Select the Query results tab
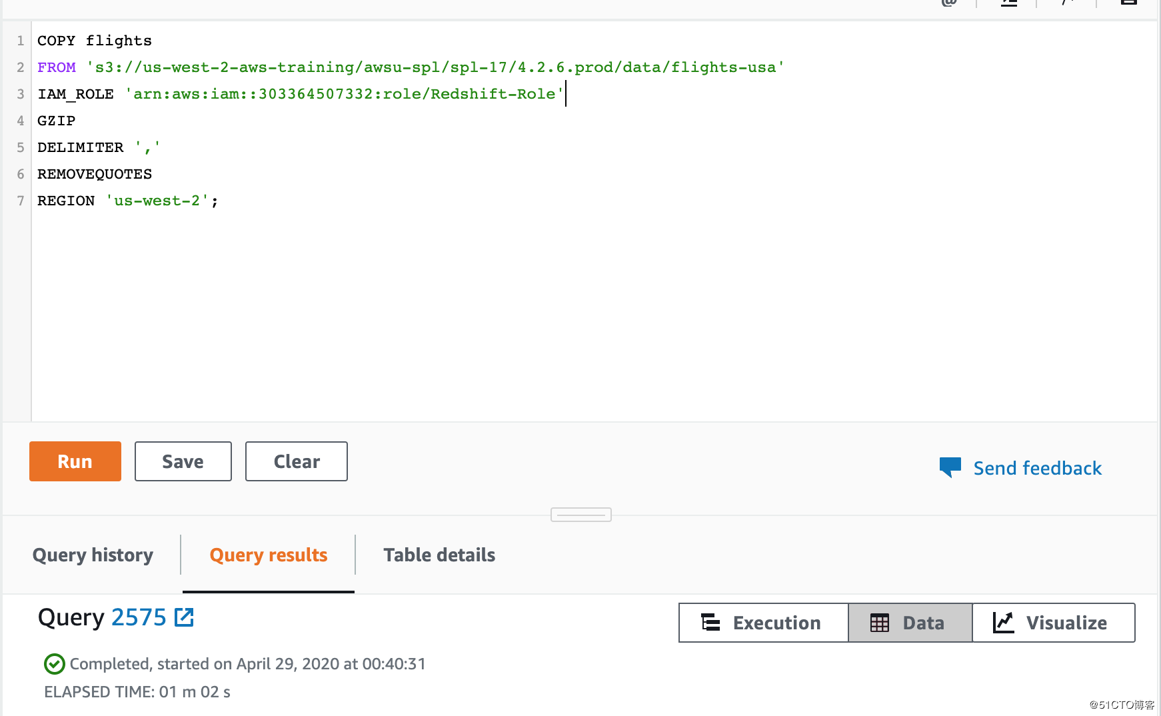Image resolution: width=1161 pixels, height=716 pixels. [x=269, y=555]
